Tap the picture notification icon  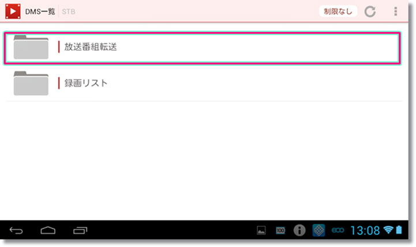pos(261,230)
